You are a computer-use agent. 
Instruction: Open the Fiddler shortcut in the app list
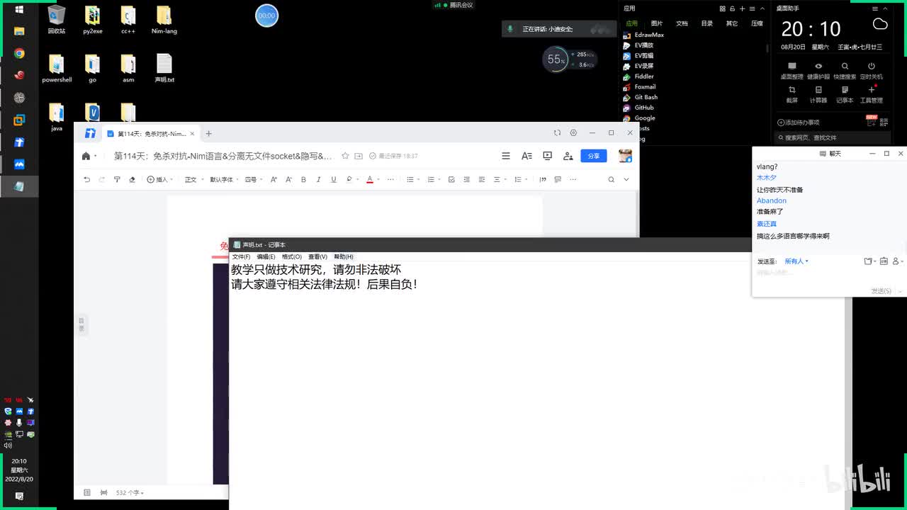pyautogui.click(x=638, y=76)
